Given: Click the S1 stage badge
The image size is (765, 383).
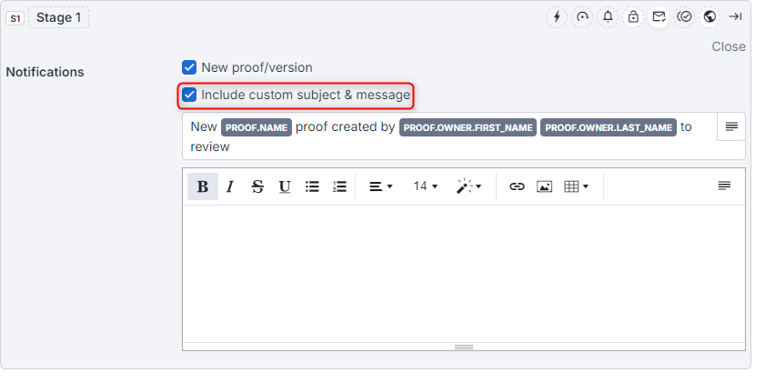Looking at the screenshot, I should [x=15, y=18].
